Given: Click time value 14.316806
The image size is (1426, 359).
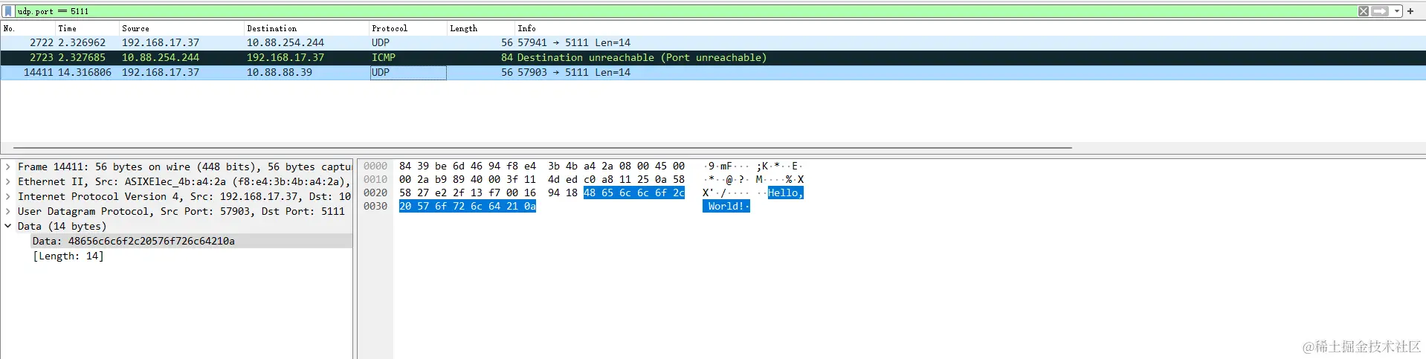Looking at the screenshot, I should point(85,73).
